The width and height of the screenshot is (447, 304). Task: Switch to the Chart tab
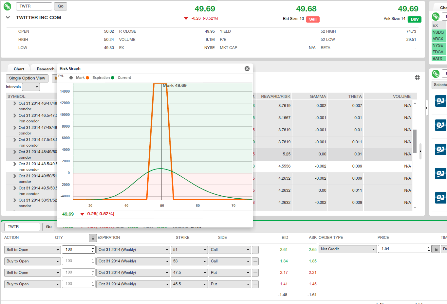tap(19, 69)
